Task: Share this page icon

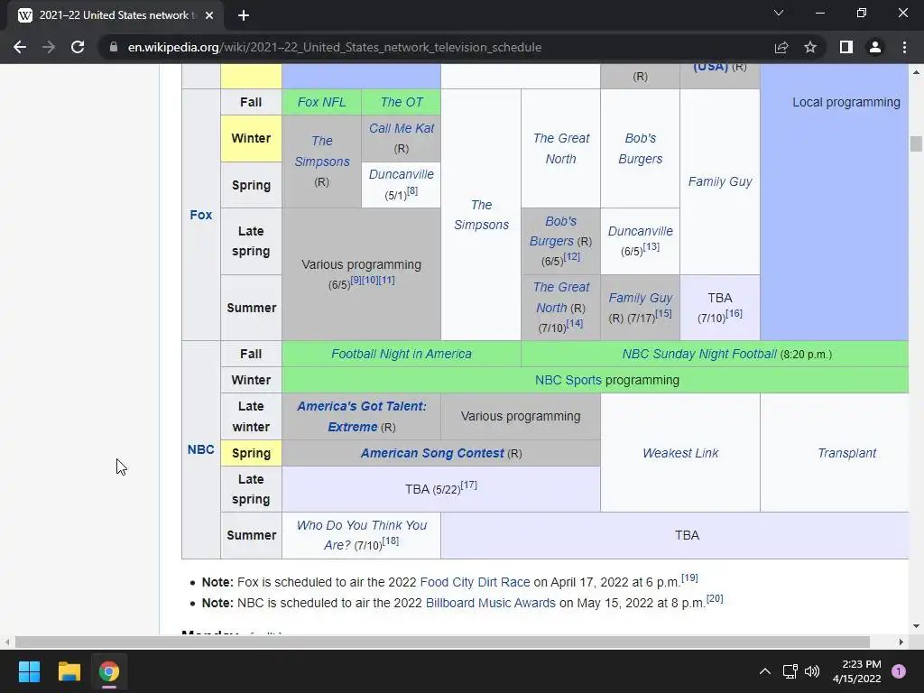Action: point(781,47)
